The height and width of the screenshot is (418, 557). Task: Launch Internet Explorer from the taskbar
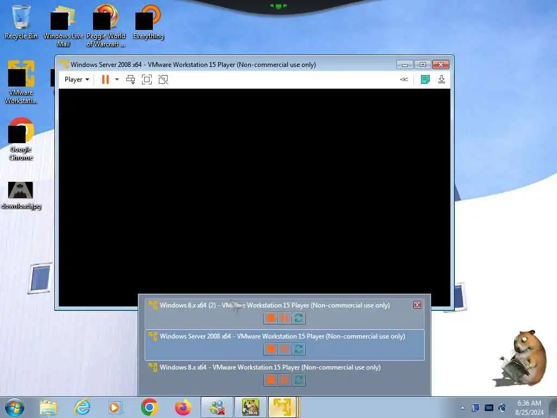click(82, 407)
